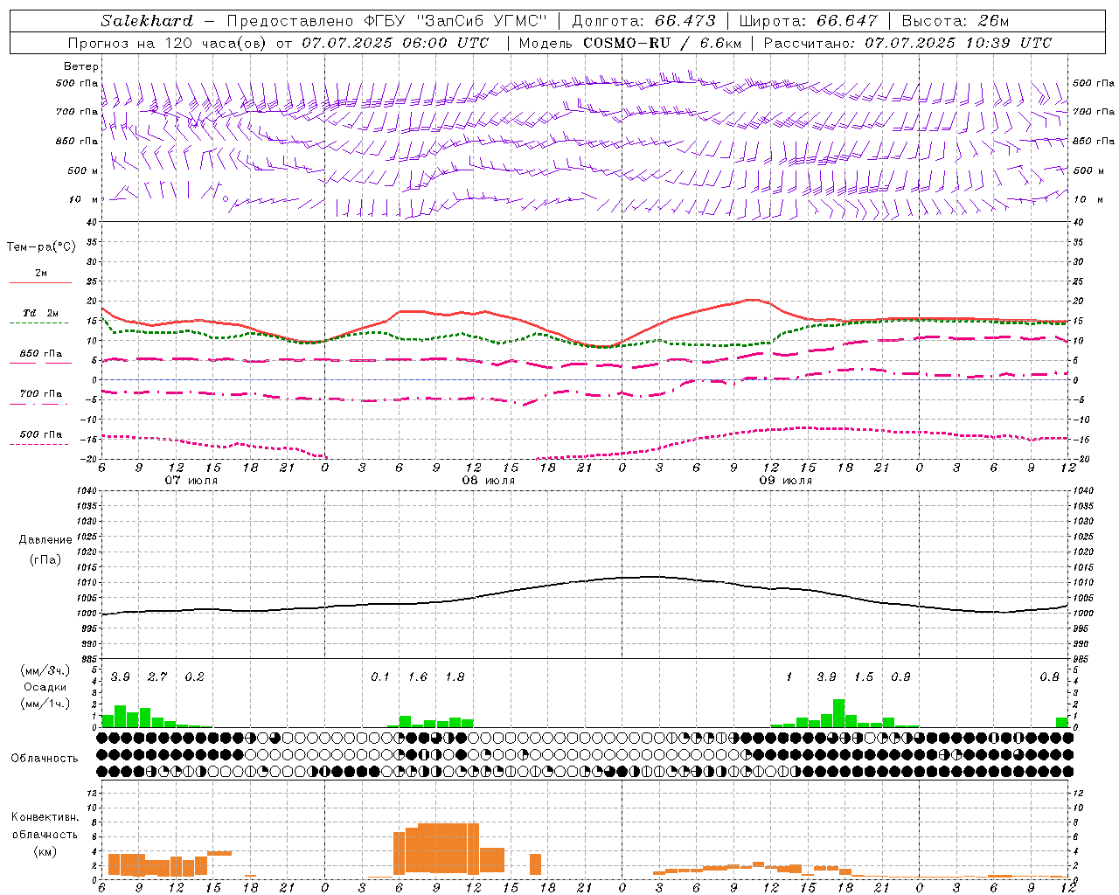Select the "1.5" precipitation total
The height and width of the screenshot is (895, 1119).
tap(864, 677)
